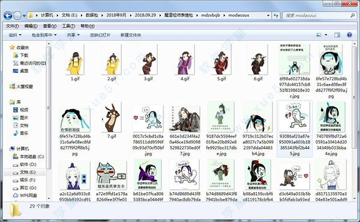Click 数据包 in address breadcrumb

[x=92, y=16]
